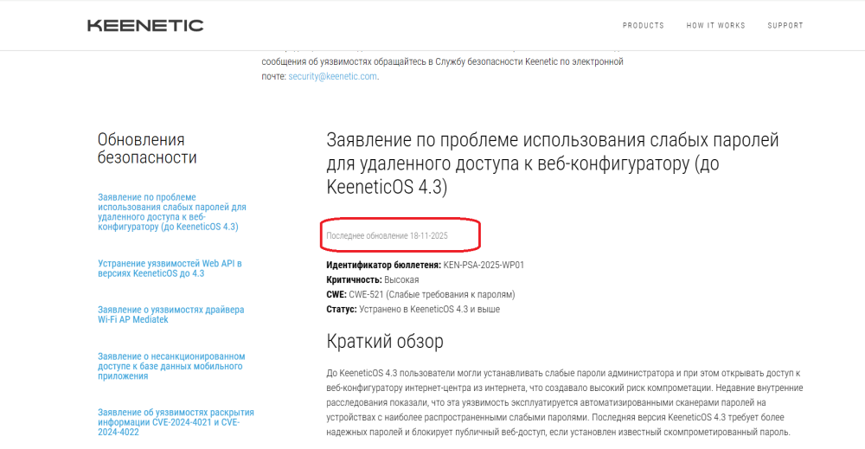Click the bulletin ID KEN-PSA-2025-WP01
The height and width of the screenshot is (449, 865).
(x=483, y=265)
